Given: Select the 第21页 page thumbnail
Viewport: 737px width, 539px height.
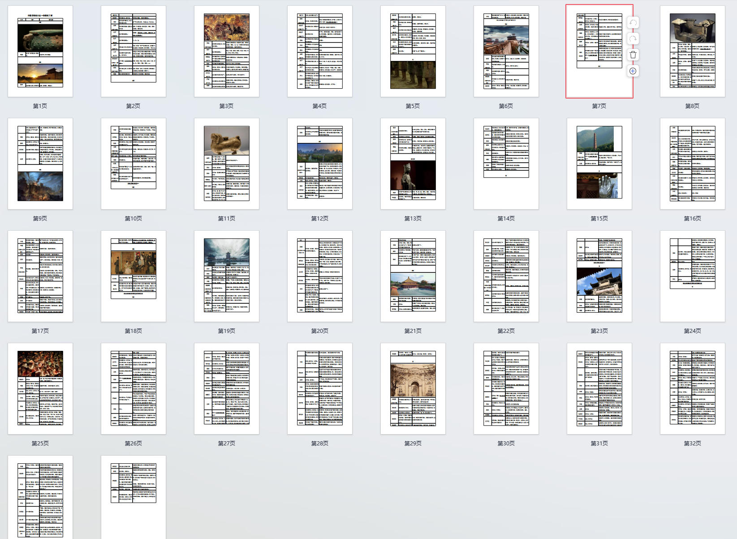Looking at the screenshot, I should [413, 276].
